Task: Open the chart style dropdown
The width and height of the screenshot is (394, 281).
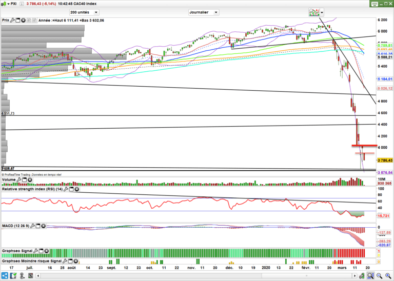Action: tap(322, 12)
